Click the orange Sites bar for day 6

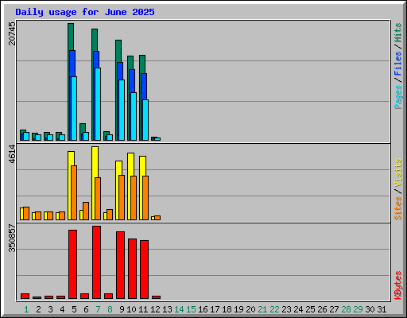click(86, 211)
